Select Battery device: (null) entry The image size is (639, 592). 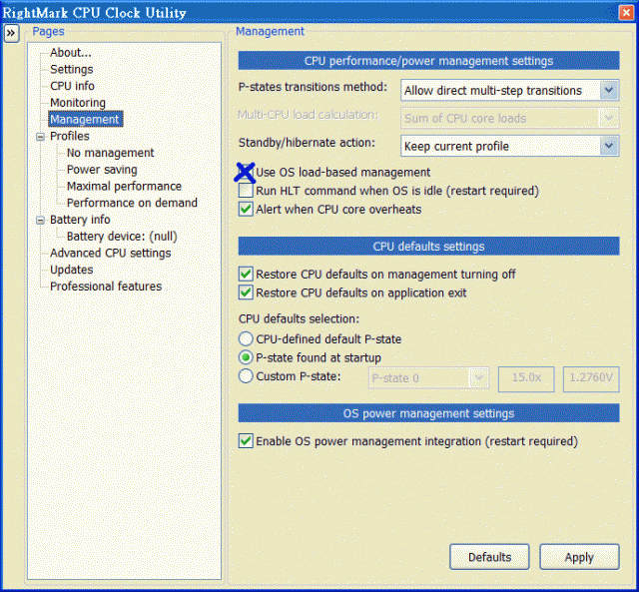[x=122, y=237]
